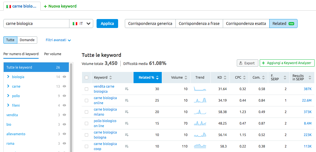Hide the bio group with eye icon

click(x=64, y=125)
